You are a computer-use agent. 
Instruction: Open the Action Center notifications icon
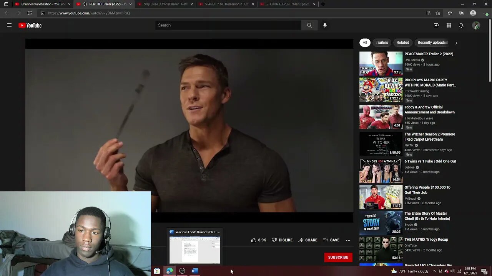484,271
